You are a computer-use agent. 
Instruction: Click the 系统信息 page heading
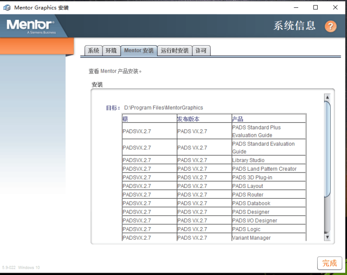[x=294, y=26]
